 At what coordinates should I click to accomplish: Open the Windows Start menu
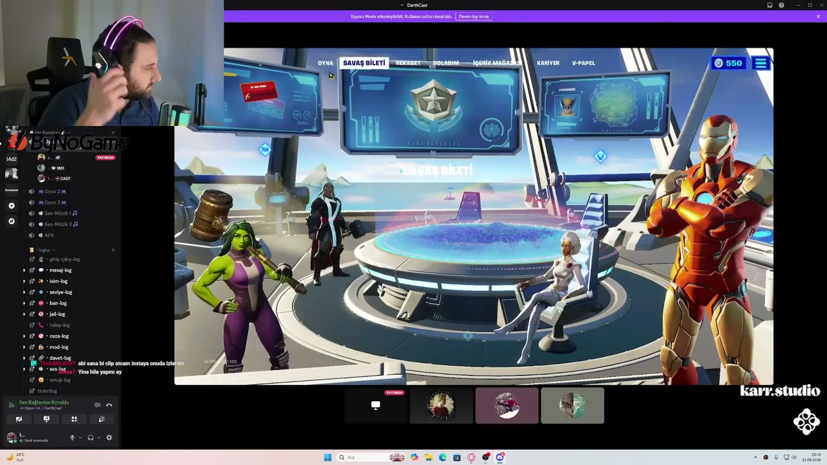[x=328, y=457]
